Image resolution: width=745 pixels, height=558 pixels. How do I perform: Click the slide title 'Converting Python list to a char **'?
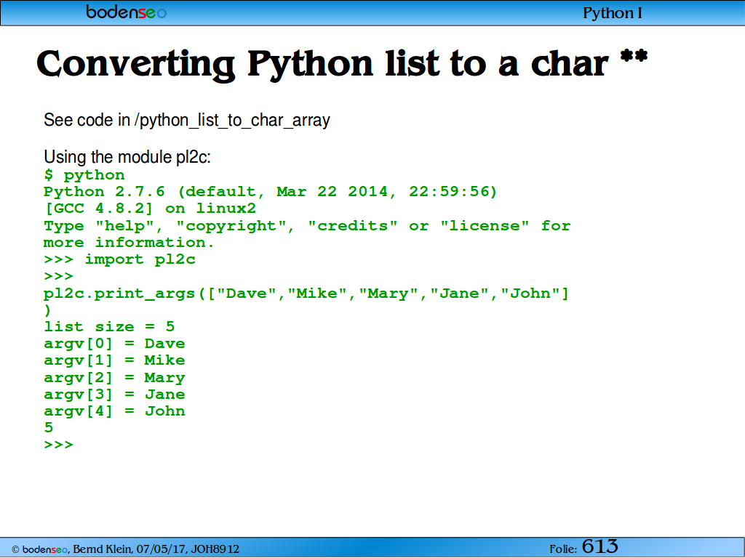click(x=342, y=64)
